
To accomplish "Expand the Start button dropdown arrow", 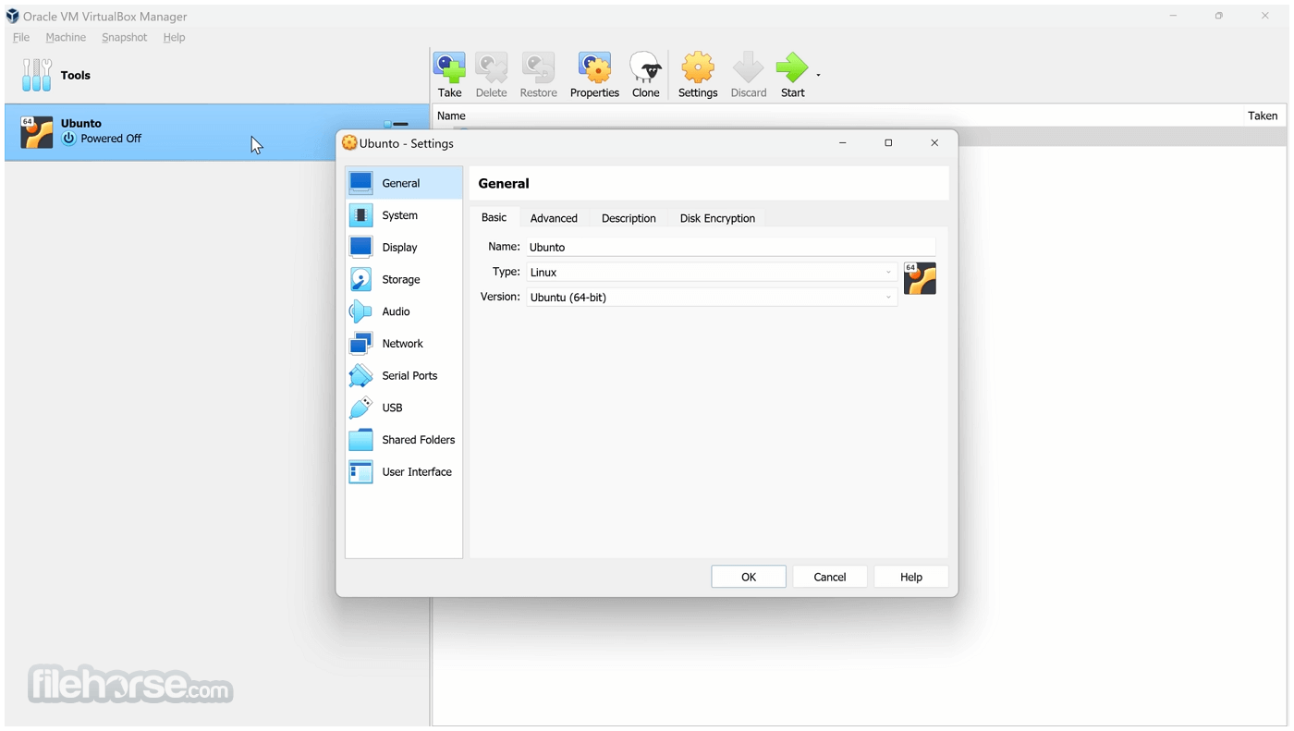I will tap(818, 75).
